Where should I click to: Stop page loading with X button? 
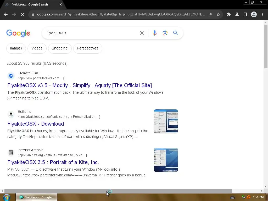(23, 15)
